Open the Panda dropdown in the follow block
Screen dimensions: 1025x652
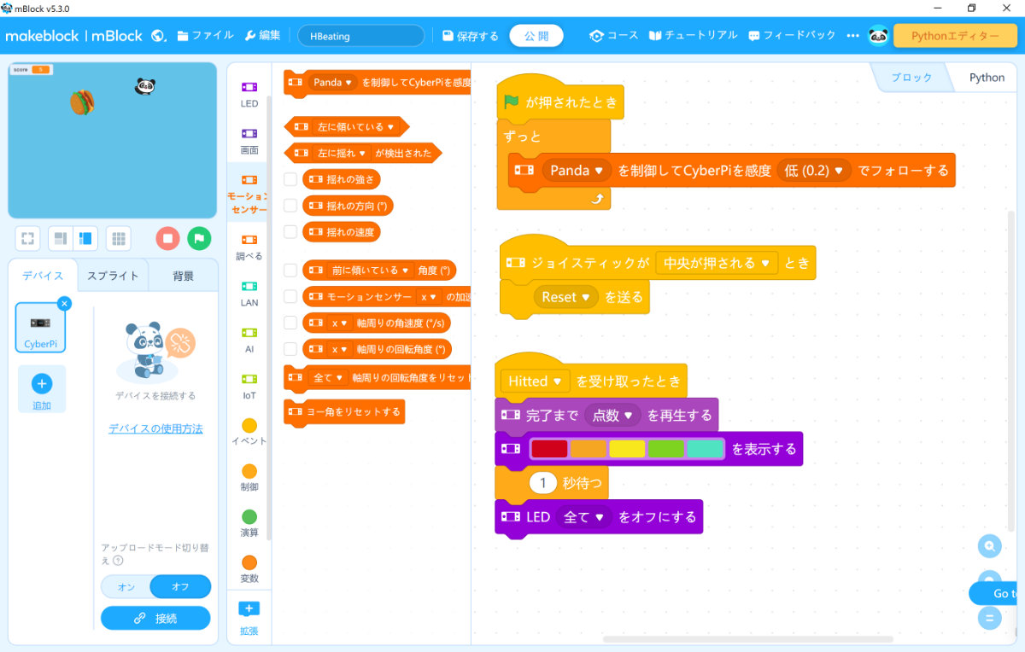(x=576, y=171)
